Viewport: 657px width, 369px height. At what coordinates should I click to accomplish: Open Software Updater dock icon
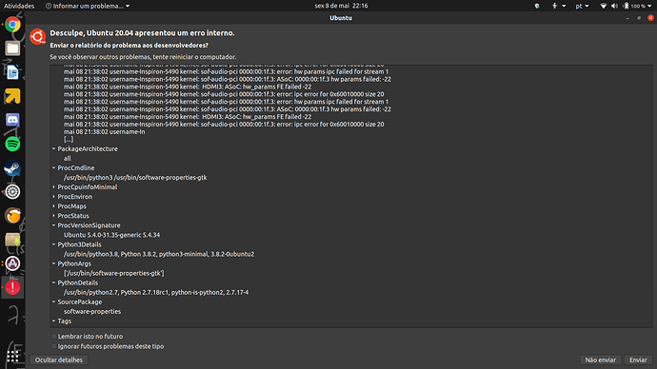coord(12,263)
